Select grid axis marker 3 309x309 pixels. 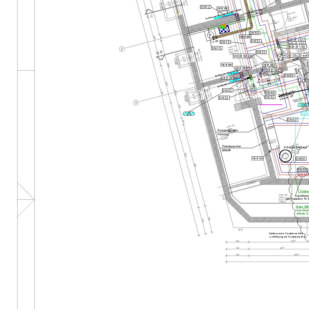[x=136, y=103]
